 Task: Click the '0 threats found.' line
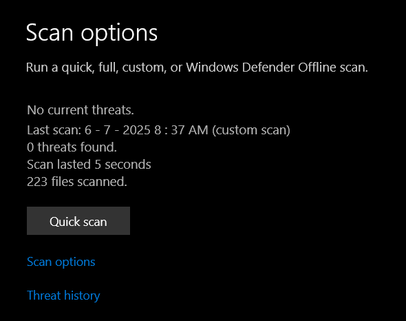pyautogui.click(x=72, y=147)
